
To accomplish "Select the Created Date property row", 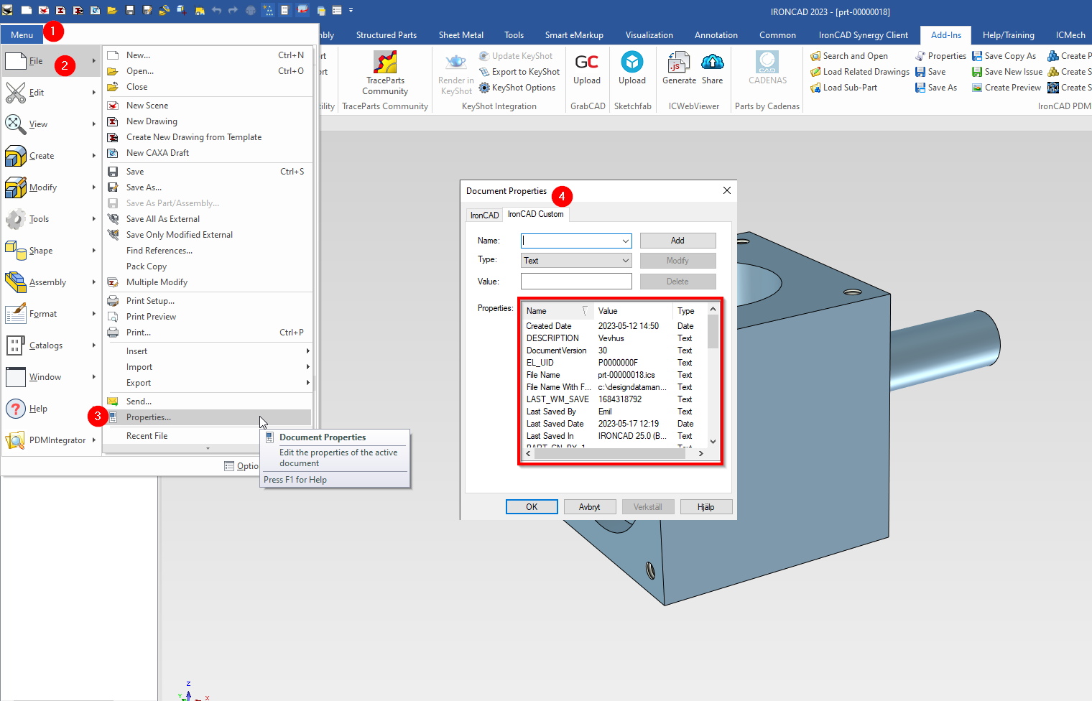I will coord(616,326).
